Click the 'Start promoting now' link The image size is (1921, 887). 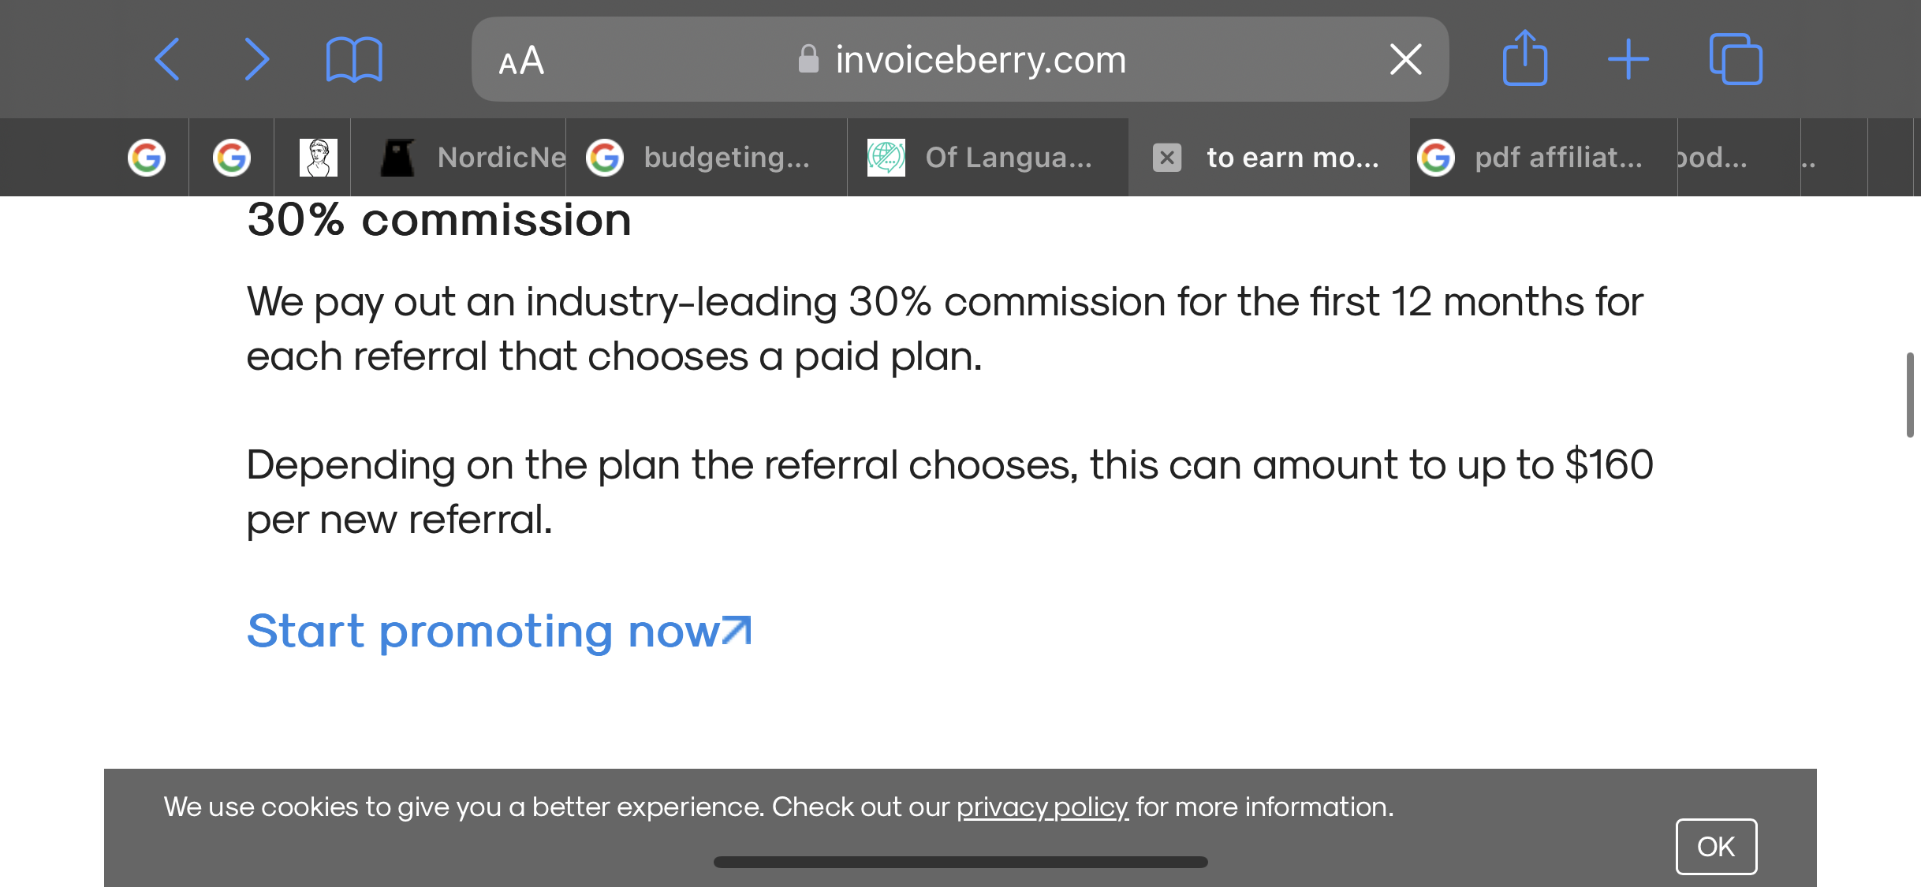tap(499, 631)
